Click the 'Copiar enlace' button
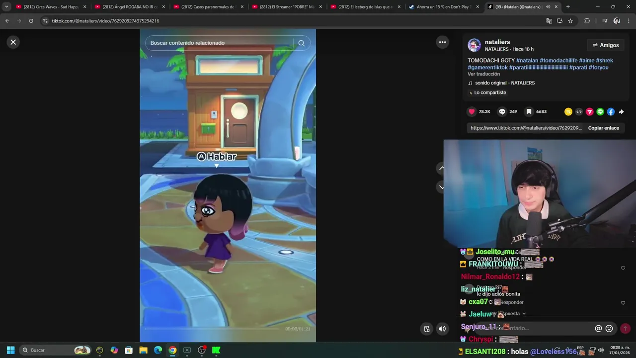 click(x=603, y=128)
